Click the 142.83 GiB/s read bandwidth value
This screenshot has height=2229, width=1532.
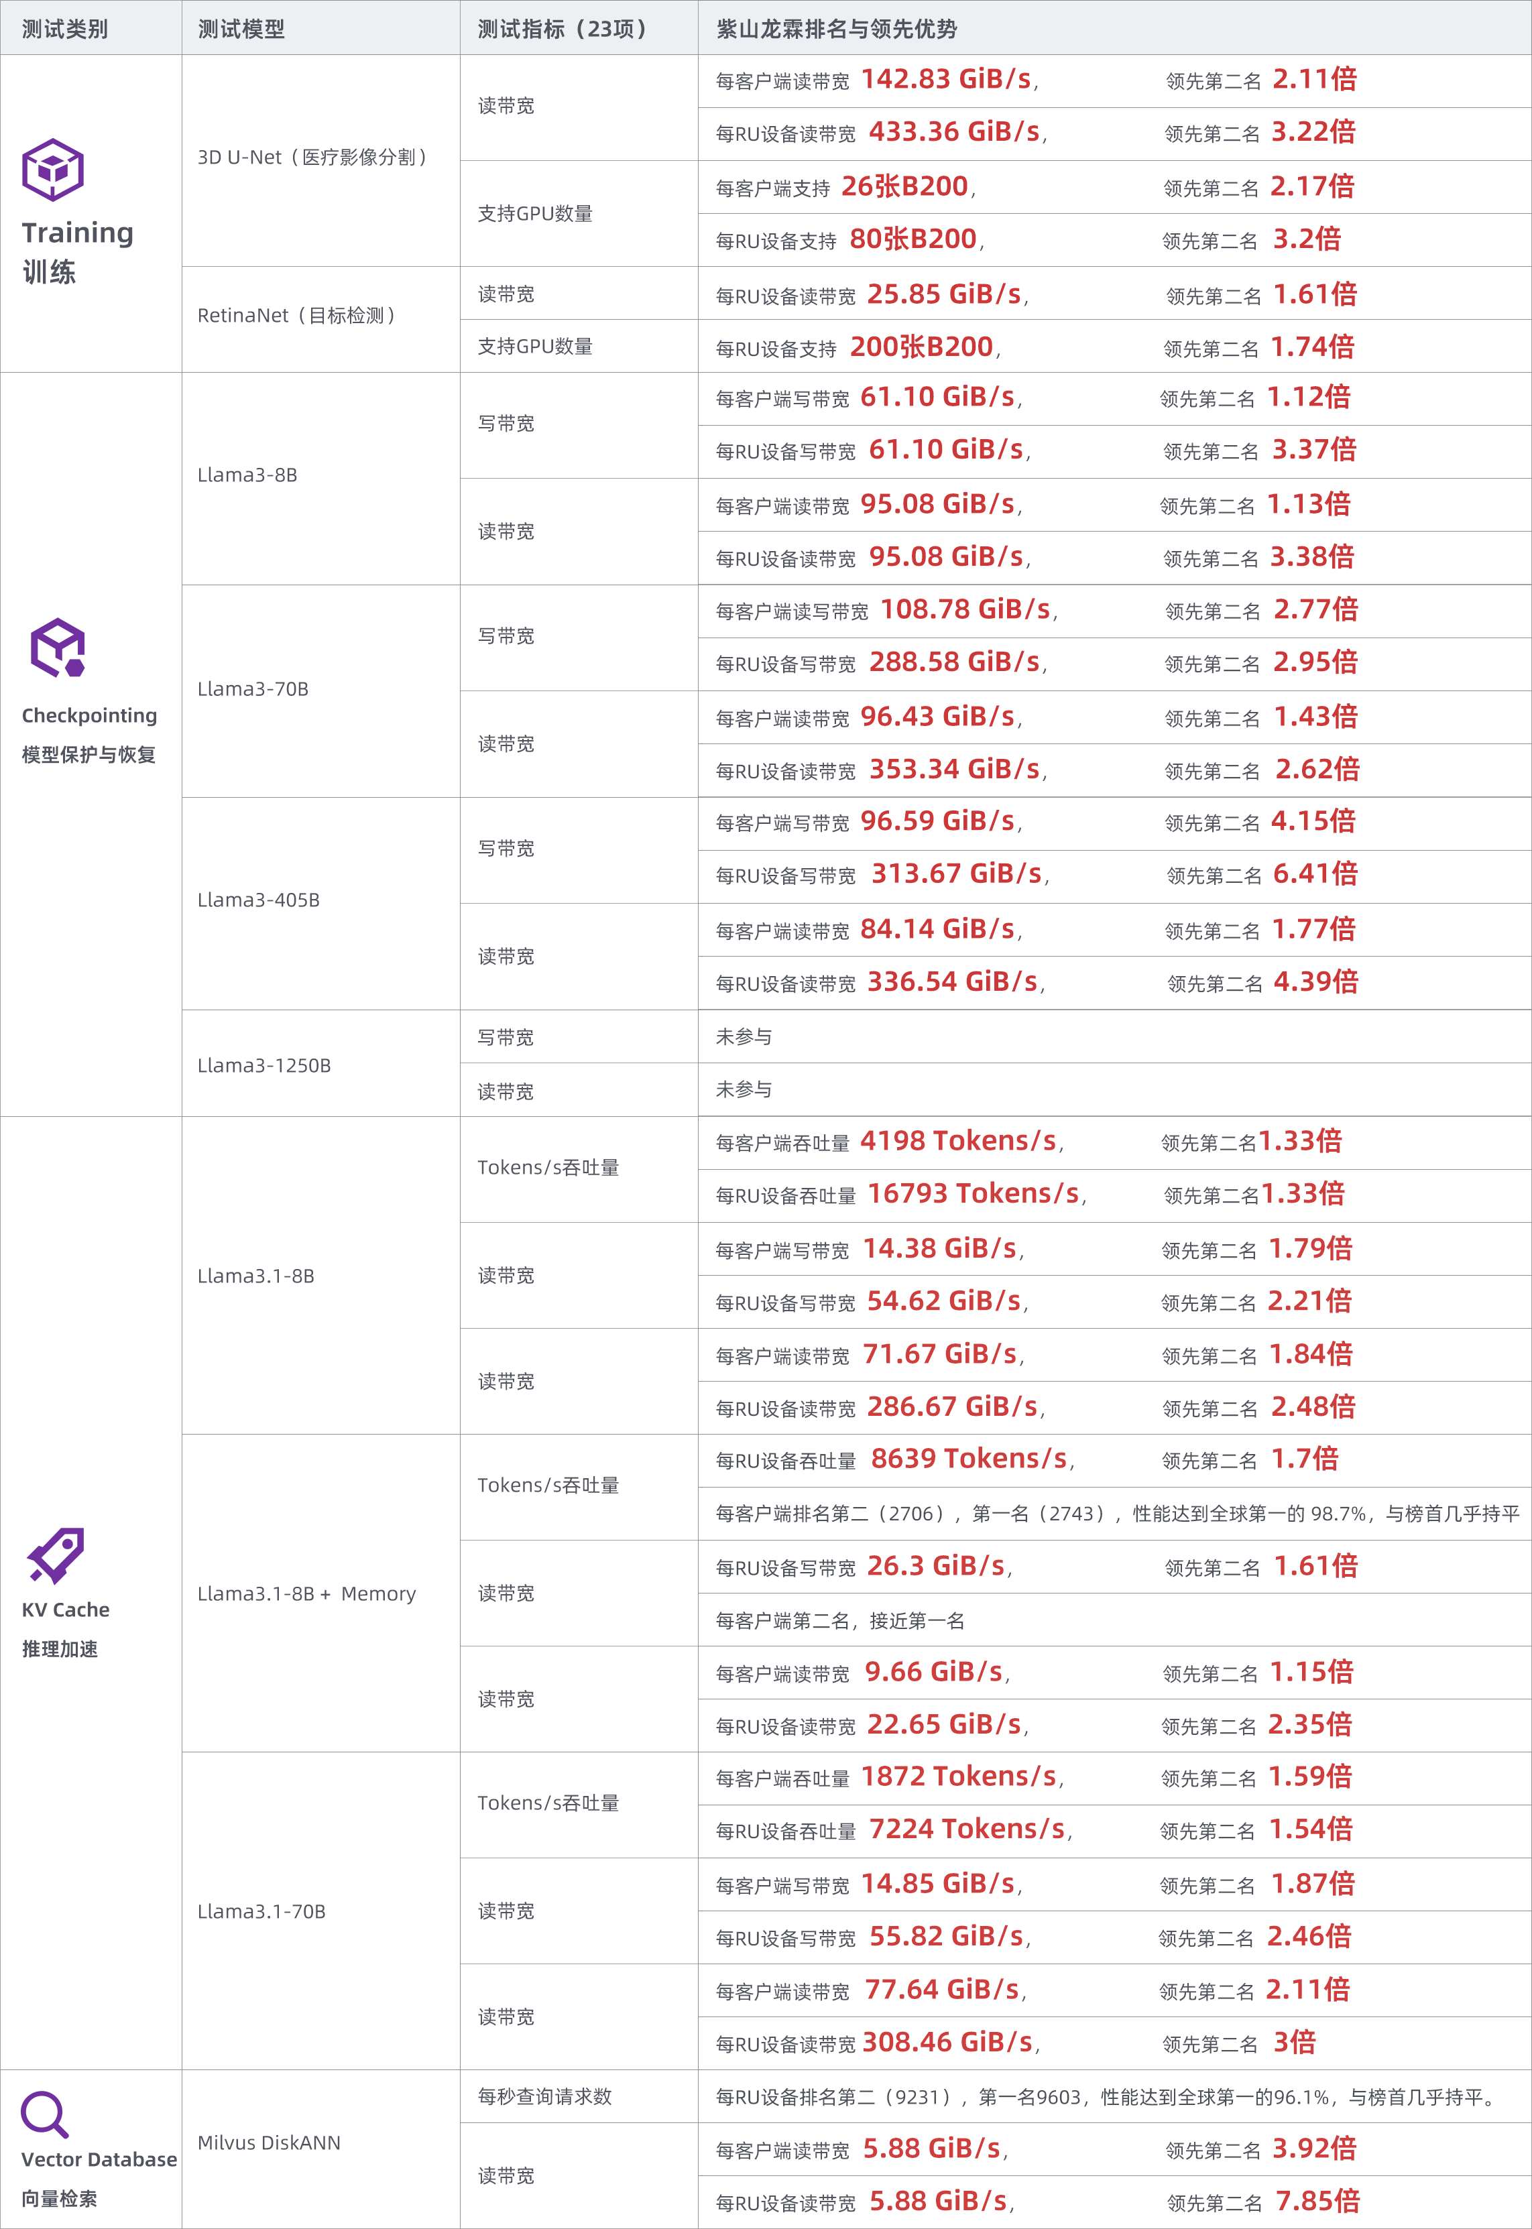pos(947,78)
